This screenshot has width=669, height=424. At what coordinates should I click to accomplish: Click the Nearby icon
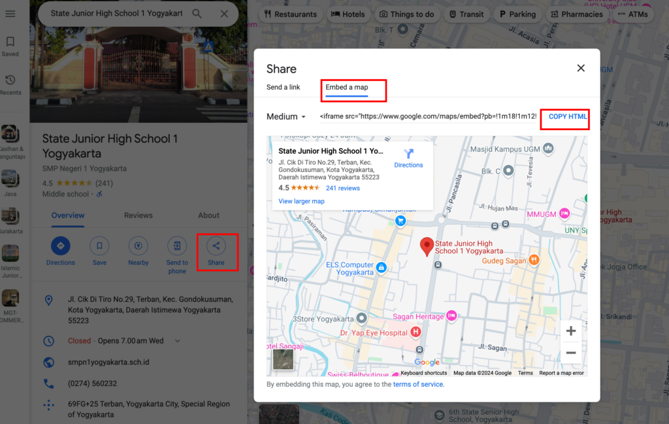tap(139, 246)
